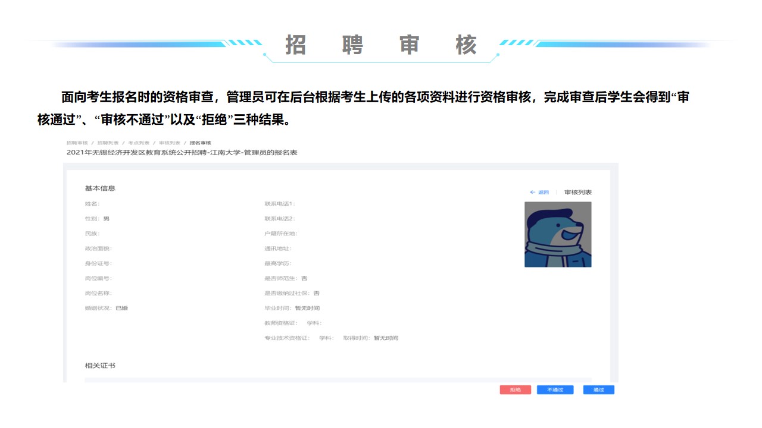Click the 身份证号 field label
The height and width of the screenshot is (428, 762).
point(98,263)
